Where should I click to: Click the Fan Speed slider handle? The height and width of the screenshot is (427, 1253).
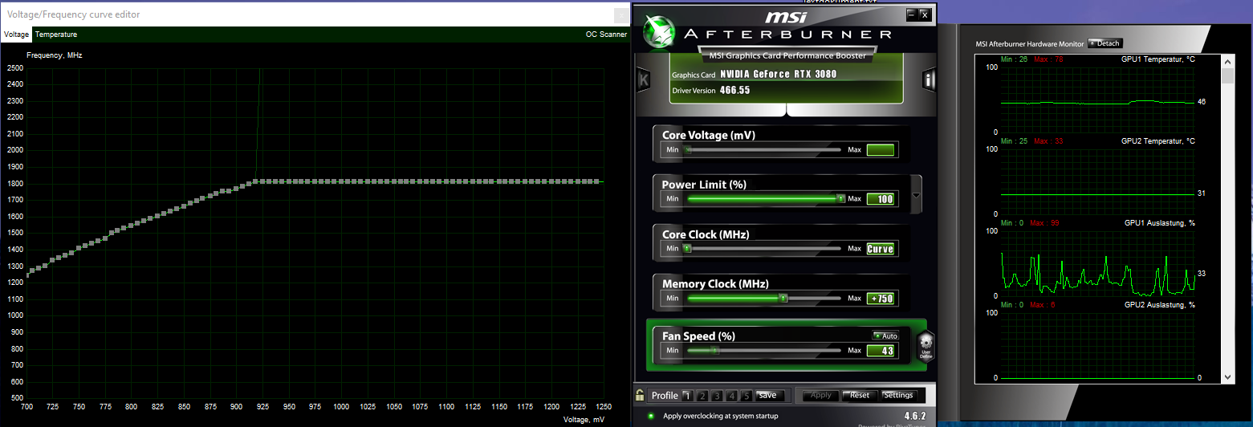pyautogui.click(x=716, y=350)
